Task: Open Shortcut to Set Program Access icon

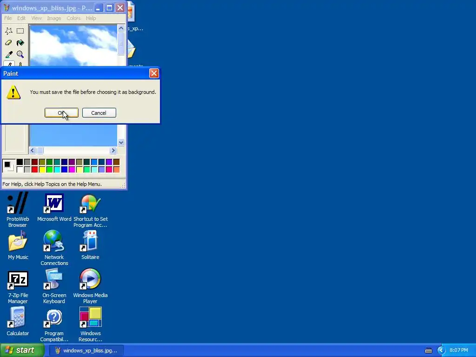Action: tap(90, 211)
